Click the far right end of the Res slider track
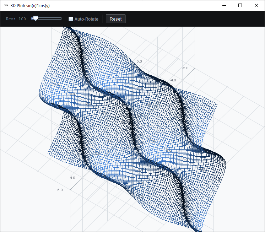This screenshot has width=265, height=232. pyautogui.click(x=61, y=18)
